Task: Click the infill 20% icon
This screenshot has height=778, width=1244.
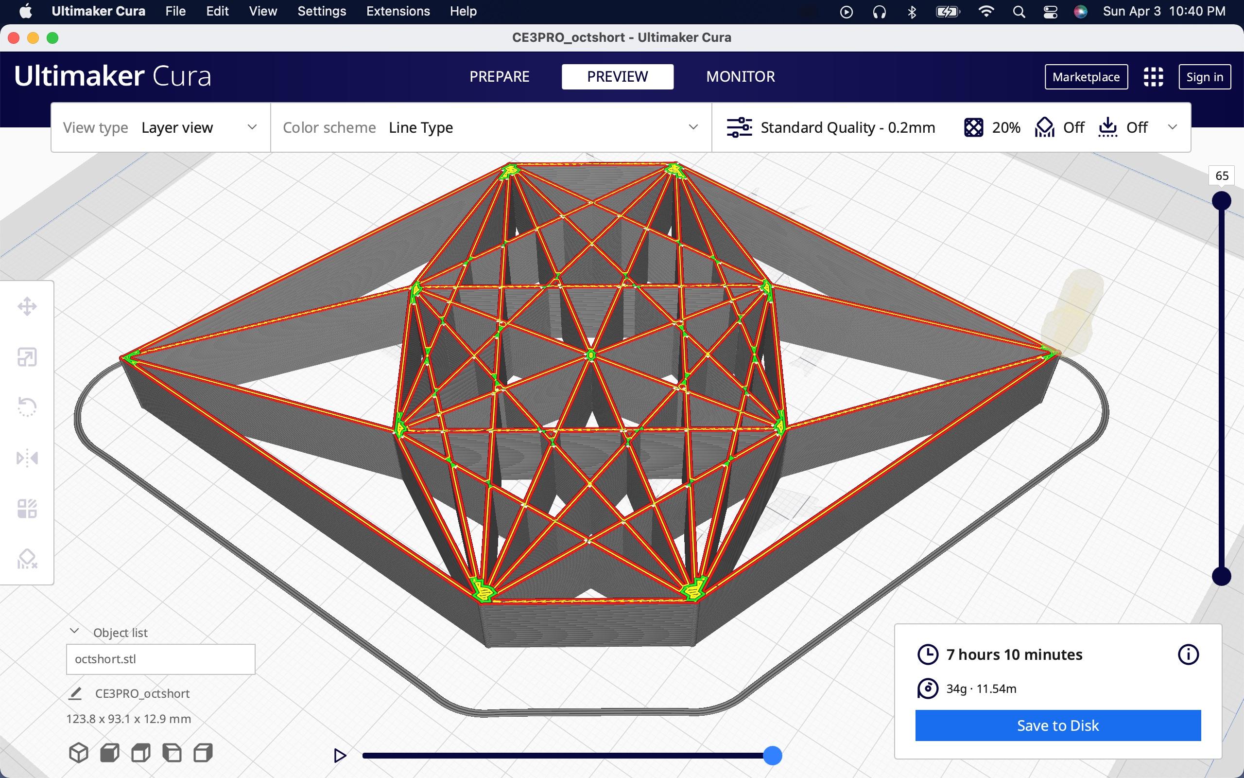Action: pyautogui.click(x=974, y=127)
